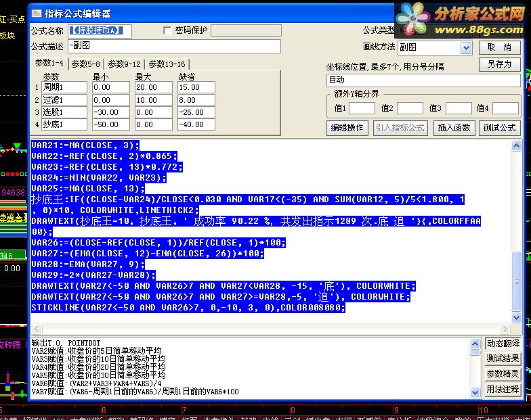Click the code line VAR28:=EMA(VAR27, 9);
531x420 pixels.
point(88,264)
